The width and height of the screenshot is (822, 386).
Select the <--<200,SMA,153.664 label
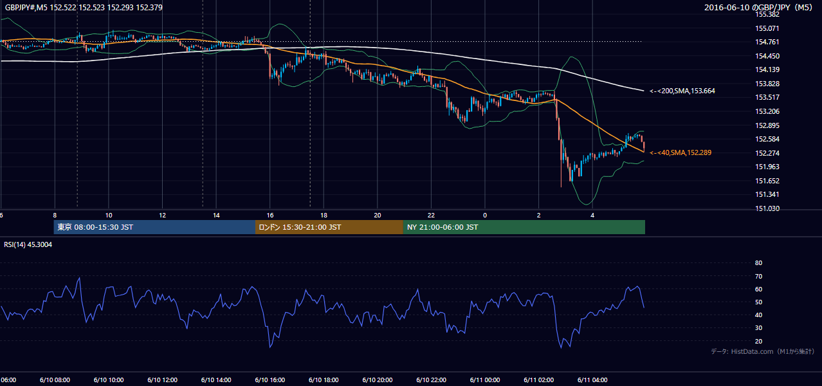[682, 91]
